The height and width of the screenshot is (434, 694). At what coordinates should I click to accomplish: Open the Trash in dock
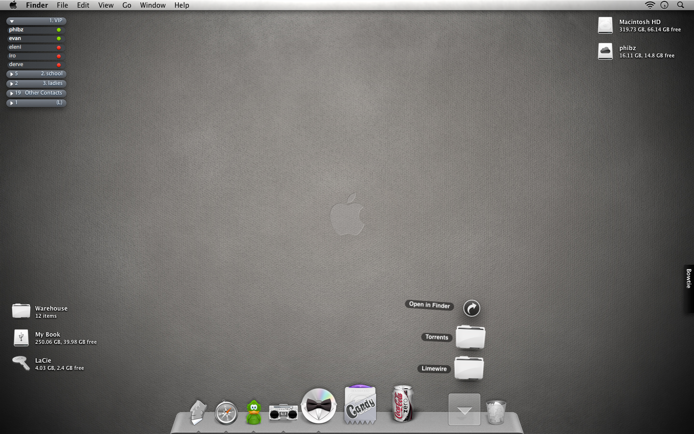pos(496,412)
